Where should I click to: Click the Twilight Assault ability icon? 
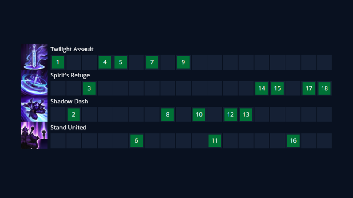[x=34, y=57]
